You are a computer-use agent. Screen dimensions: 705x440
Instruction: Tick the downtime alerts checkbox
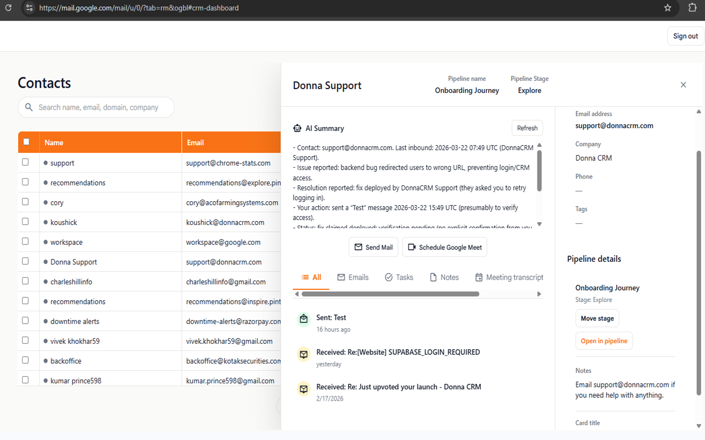coord(25,321)
